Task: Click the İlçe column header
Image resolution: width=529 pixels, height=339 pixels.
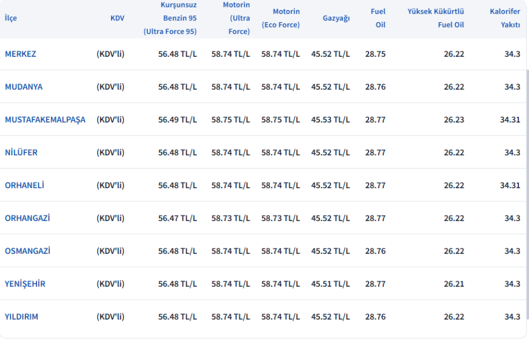Action: 11,18
